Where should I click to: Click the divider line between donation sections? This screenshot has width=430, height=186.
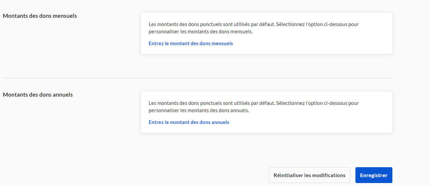(x=197, y=78)
